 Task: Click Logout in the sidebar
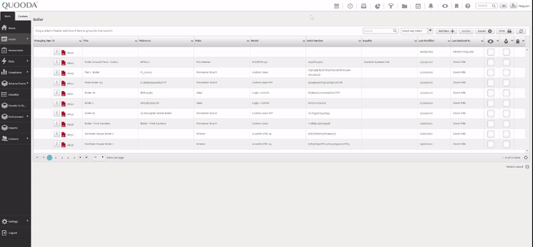click(15, 233)
